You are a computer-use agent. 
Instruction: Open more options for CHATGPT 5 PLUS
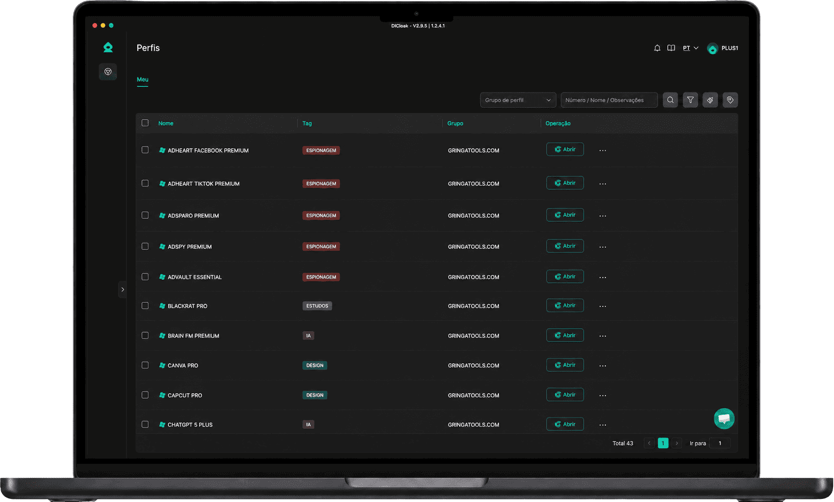(x=603, y=425)
